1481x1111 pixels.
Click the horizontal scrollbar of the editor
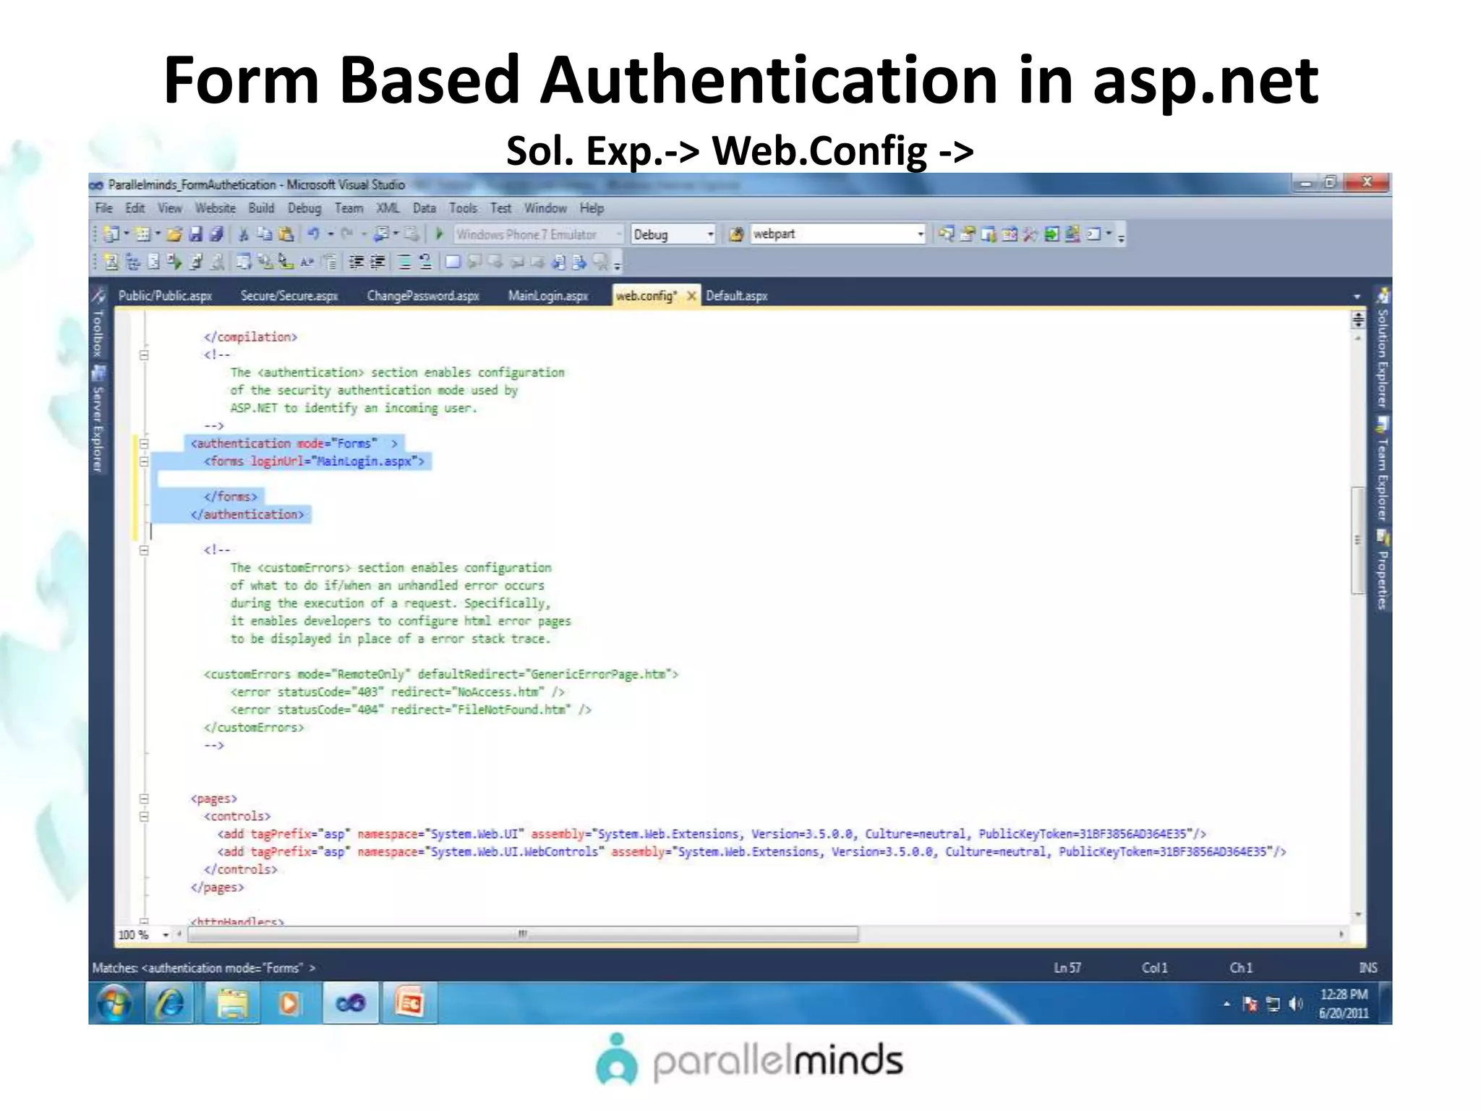pos(522,935)
